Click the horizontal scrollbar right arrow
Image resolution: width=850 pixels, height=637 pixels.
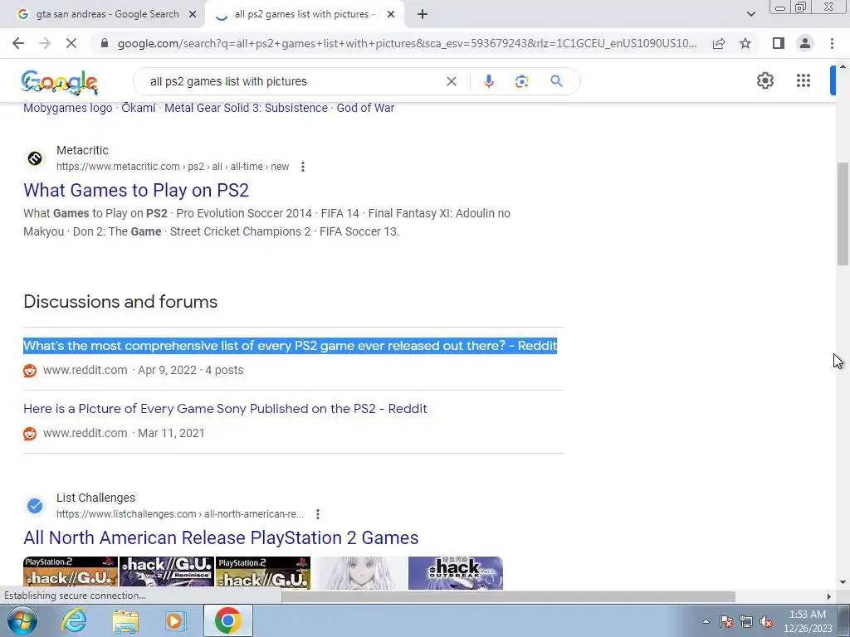pyautogui.click(x=829, y=596)
